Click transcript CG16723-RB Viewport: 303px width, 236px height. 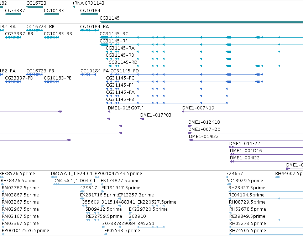40,26
